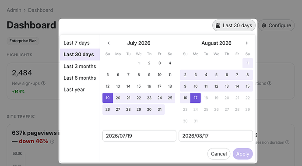Select August 5 in the calendar
The image size is (302, 166).
click(x=216, y=74)
